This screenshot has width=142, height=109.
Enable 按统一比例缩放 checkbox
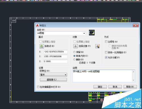[106, 52]
